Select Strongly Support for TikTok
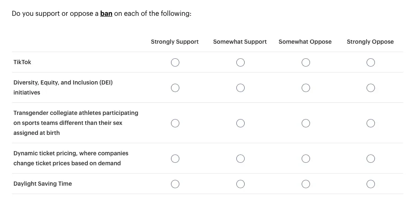The image size is (419, 204). pyautogui.click(x=175, y=62)
